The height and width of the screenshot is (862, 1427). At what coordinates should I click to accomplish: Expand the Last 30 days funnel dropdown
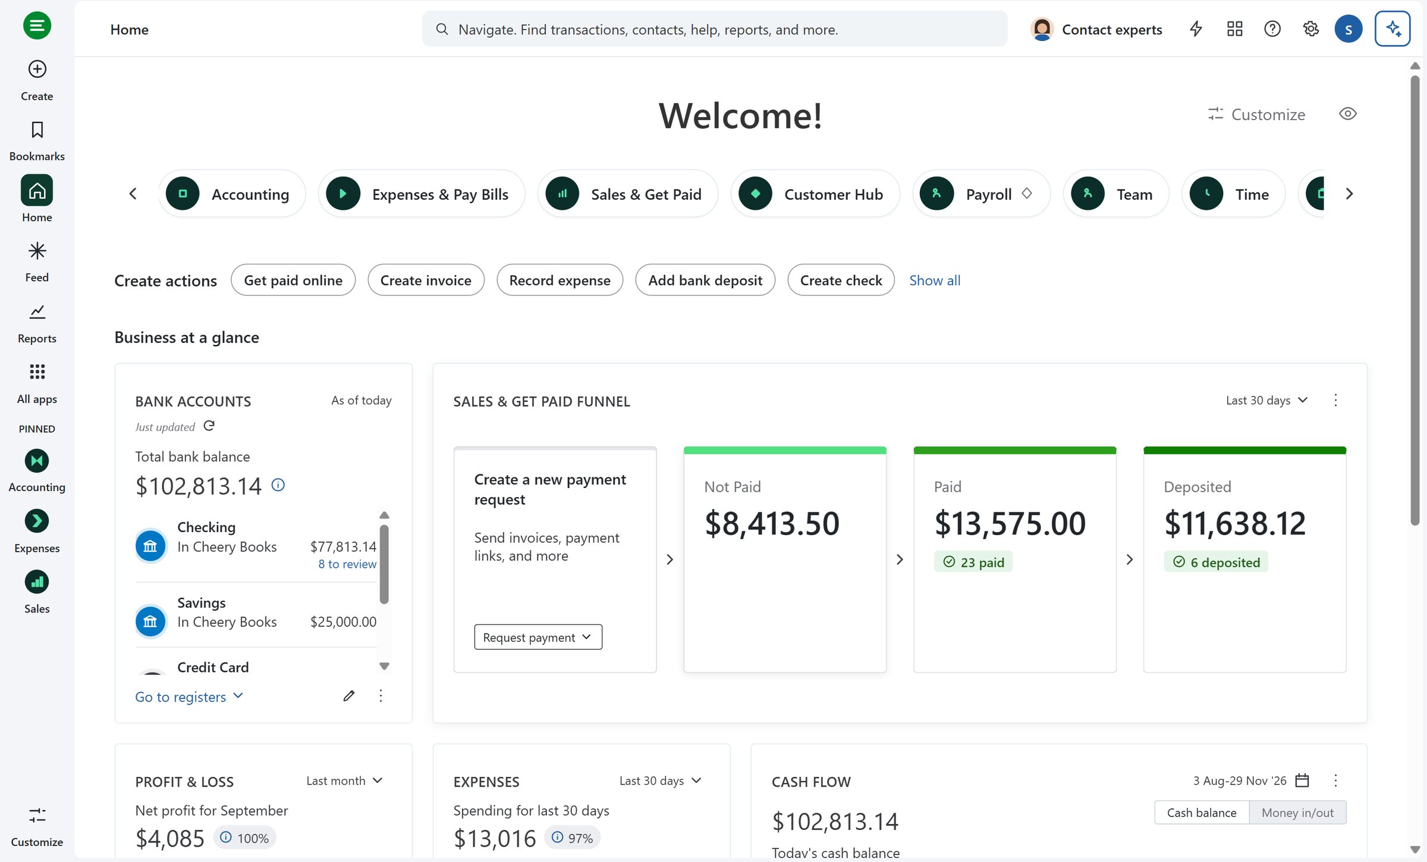click(1266, 400)
